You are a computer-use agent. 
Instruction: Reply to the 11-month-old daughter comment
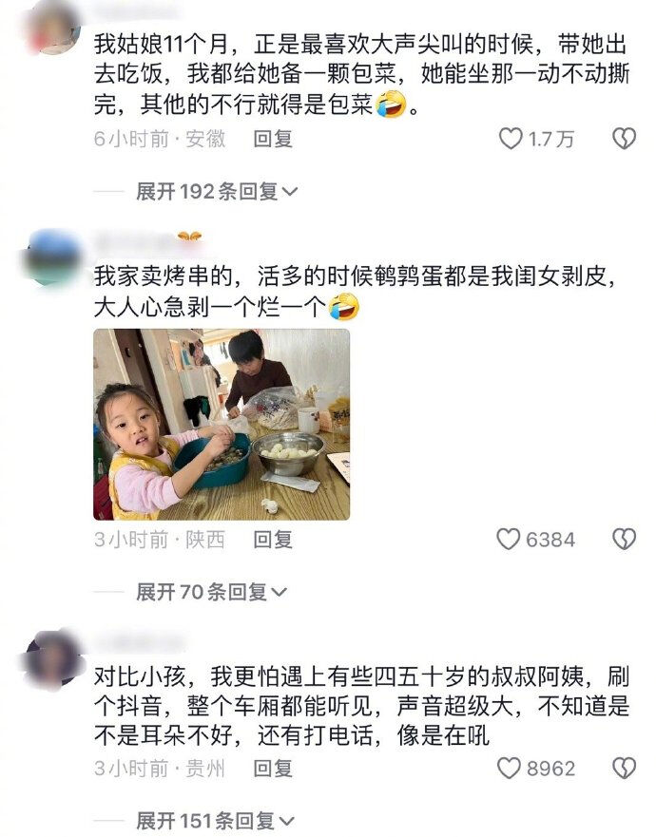[273, 139]
